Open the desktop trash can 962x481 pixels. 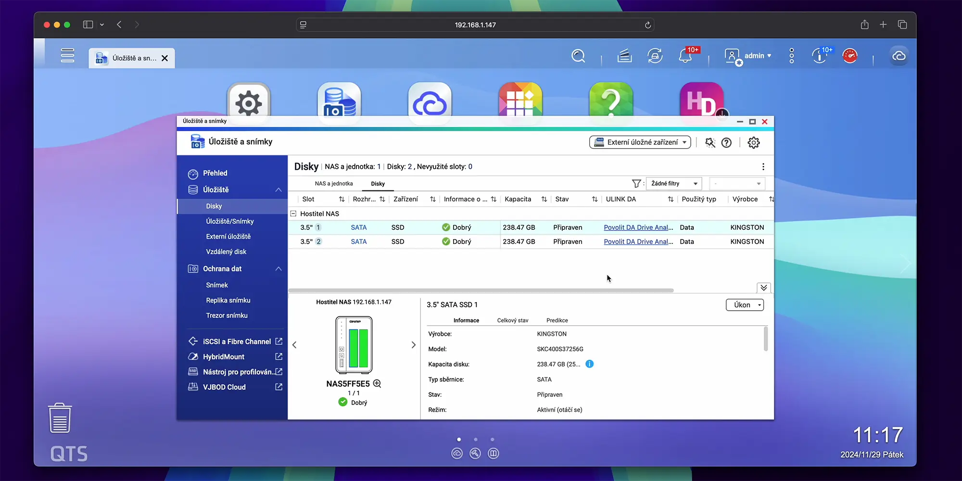click(60, 418)
